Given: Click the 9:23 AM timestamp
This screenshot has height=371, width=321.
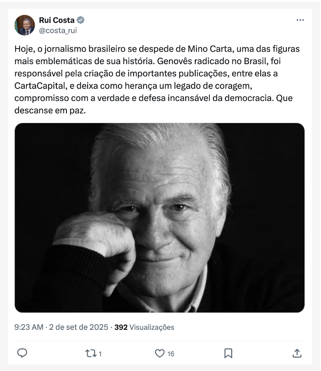Looking at the screenshot, I should (x=29, y=327).
